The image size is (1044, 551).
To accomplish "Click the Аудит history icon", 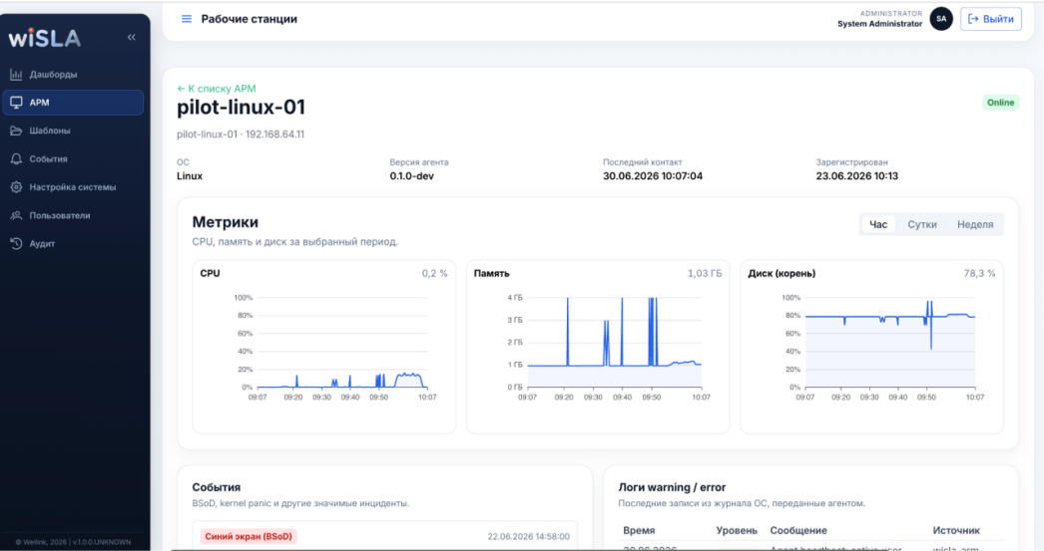I will (x=16, y=244).
